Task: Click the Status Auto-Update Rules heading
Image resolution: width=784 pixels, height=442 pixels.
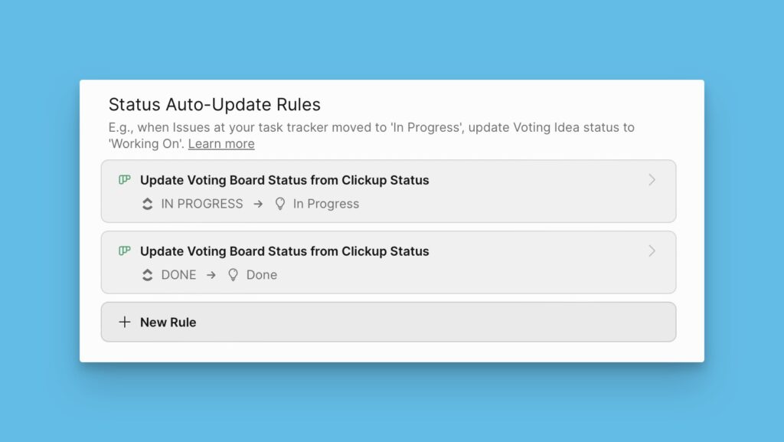Action: (215, 104)
